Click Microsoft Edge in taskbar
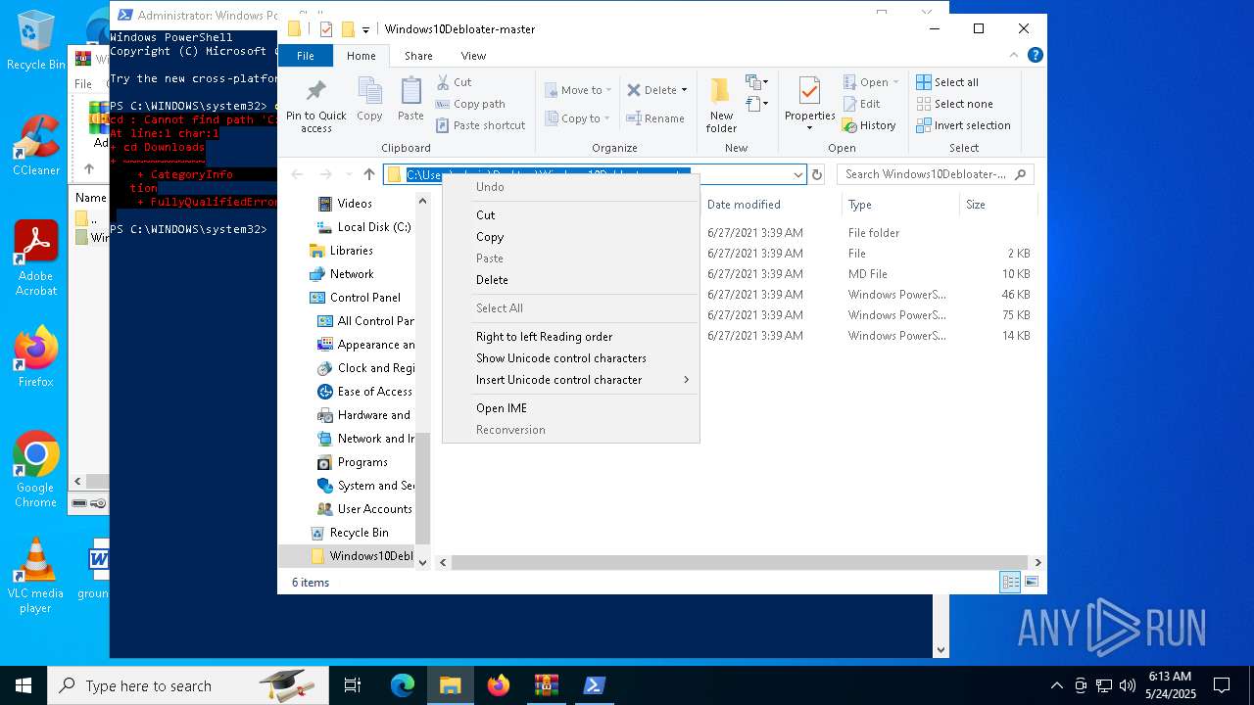 [403, 685]
